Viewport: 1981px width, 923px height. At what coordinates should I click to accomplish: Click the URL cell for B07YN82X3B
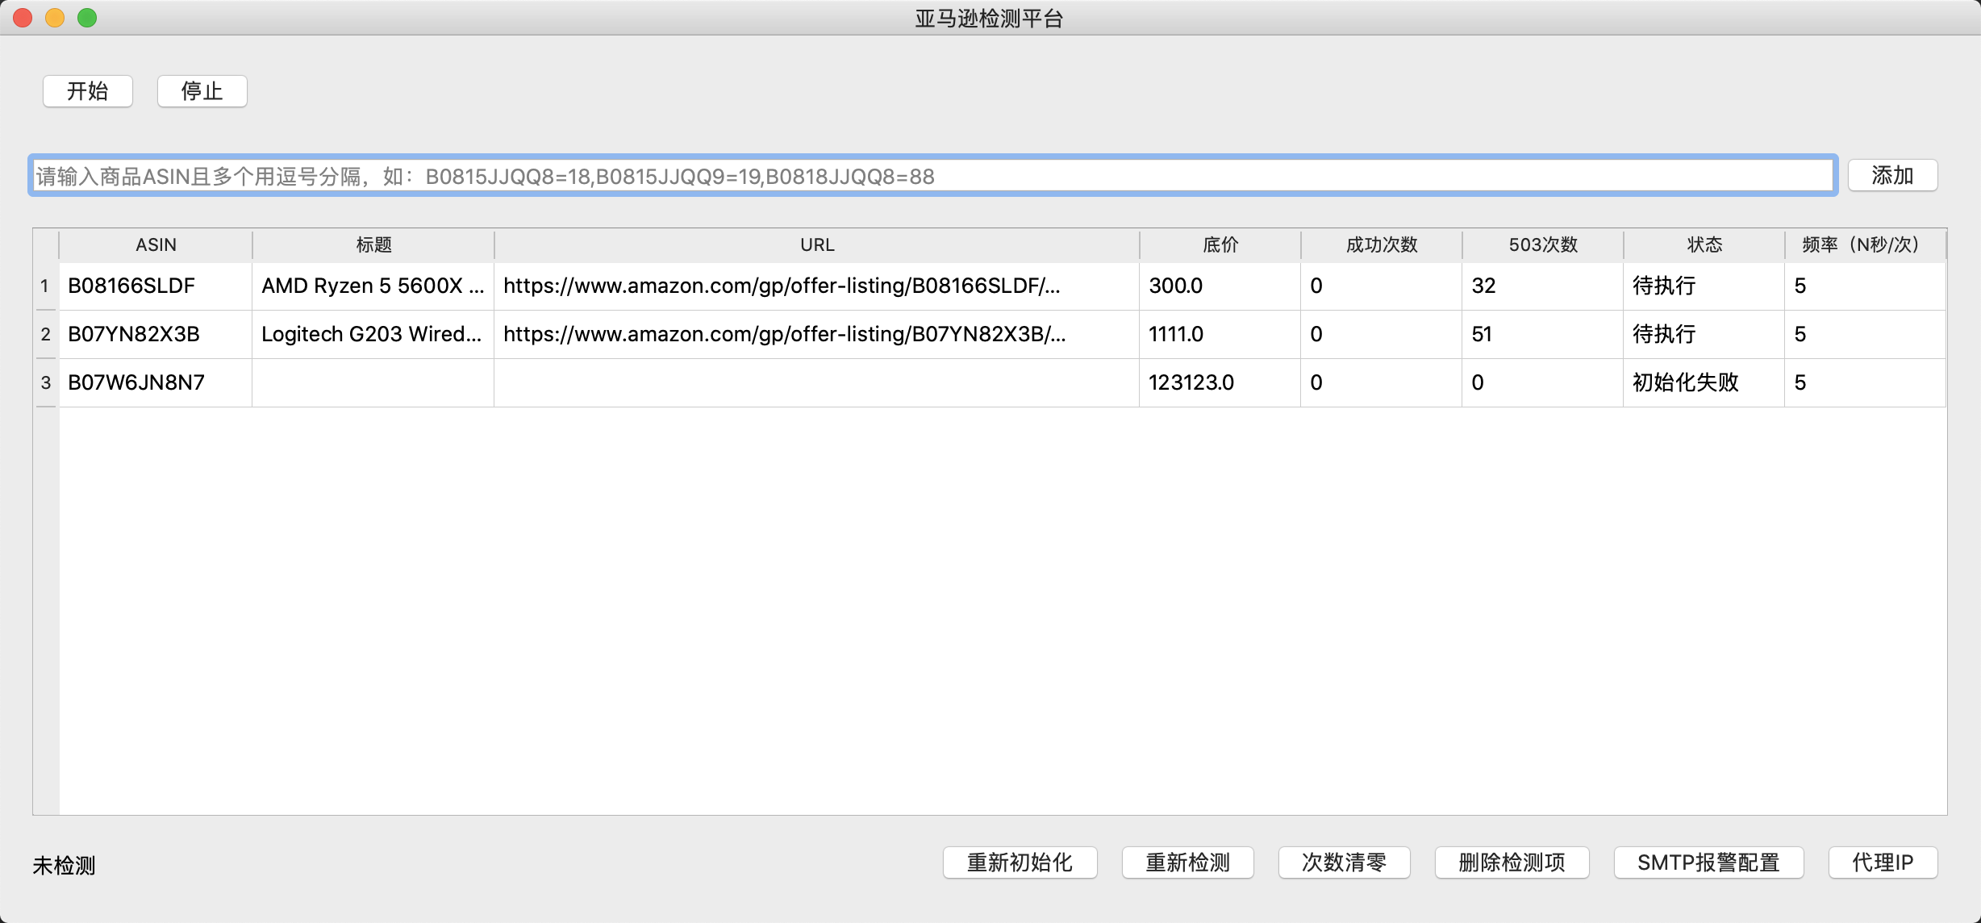coord(817,334)
